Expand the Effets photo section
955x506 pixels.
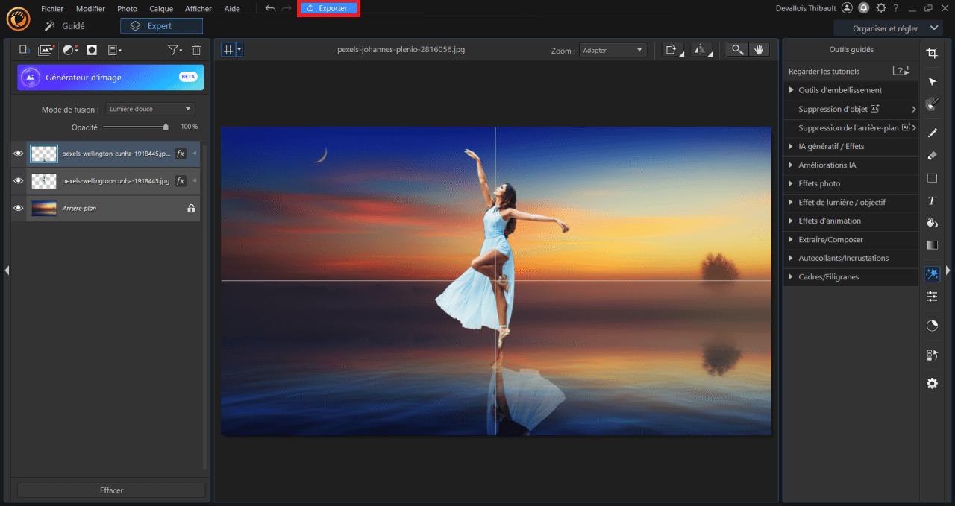point(819,183)
